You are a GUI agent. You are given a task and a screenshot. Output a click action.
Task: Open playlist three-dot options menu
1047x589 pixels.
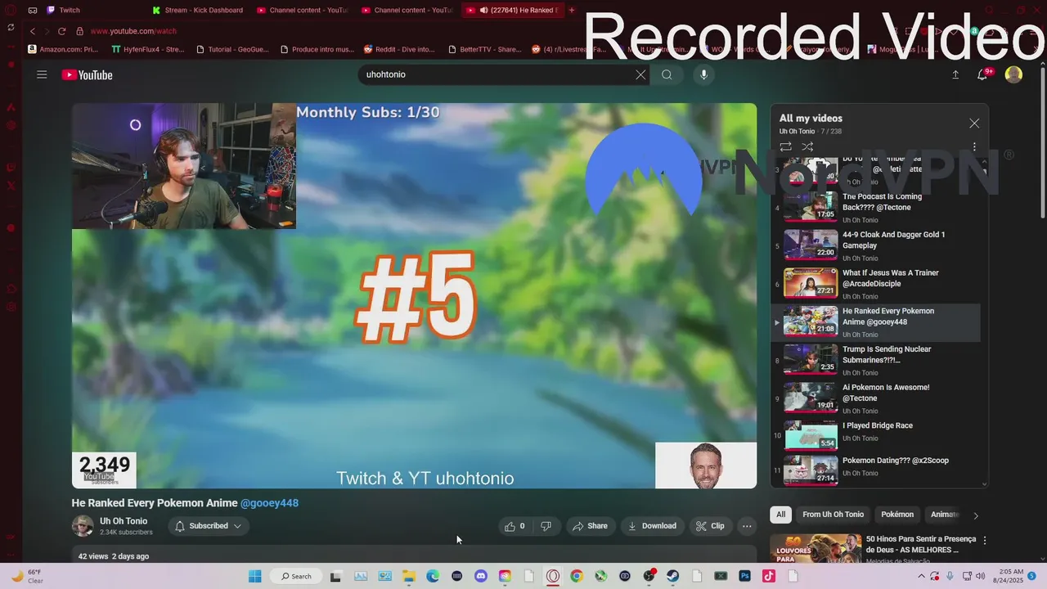pos(974,147)
